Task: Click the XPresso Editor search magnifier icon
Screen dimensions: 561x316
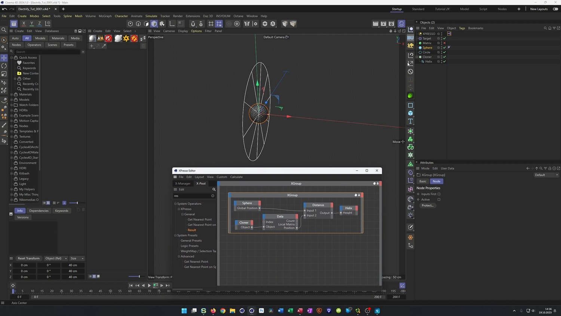Action: pyautogui.click(x=214, y=189)
